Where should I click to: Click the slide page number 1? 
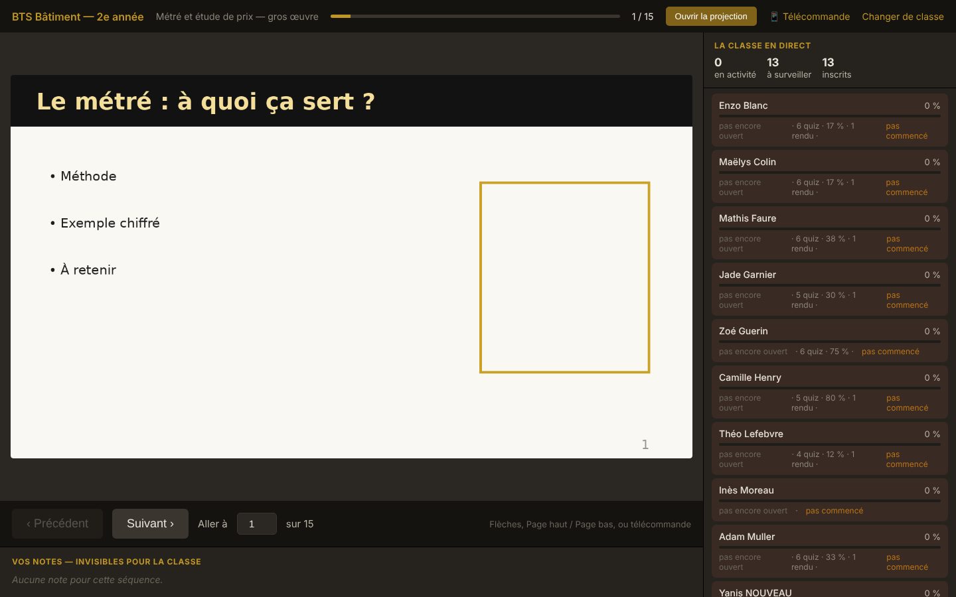click(645, 444)
